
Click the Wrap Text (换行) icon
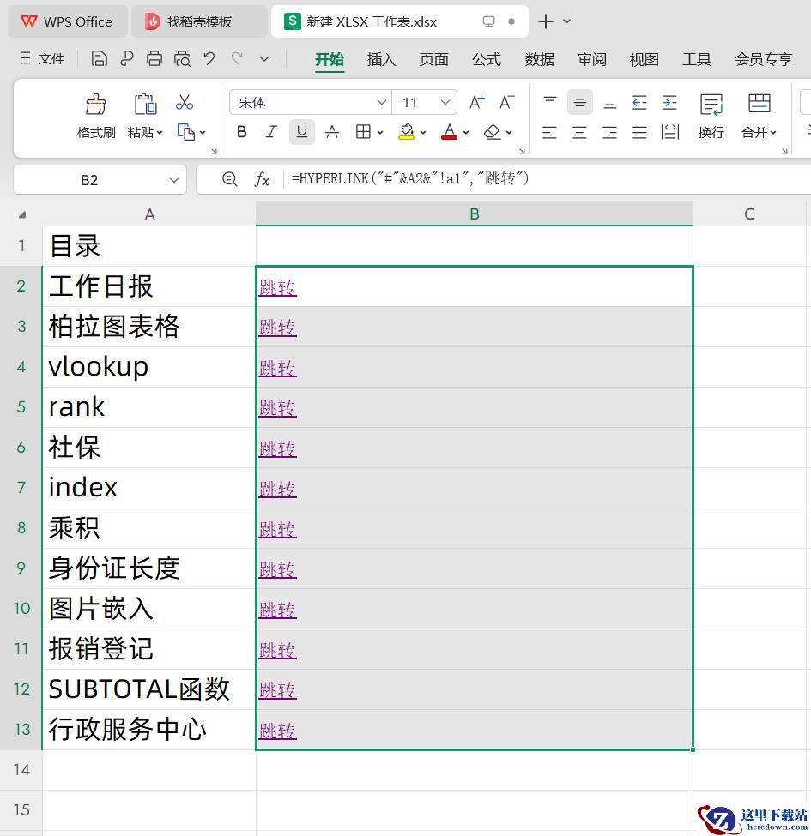point(711,105)
